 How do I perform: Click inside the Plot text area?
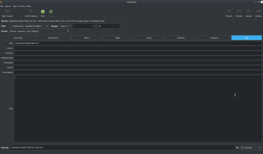tap(138, 109)
